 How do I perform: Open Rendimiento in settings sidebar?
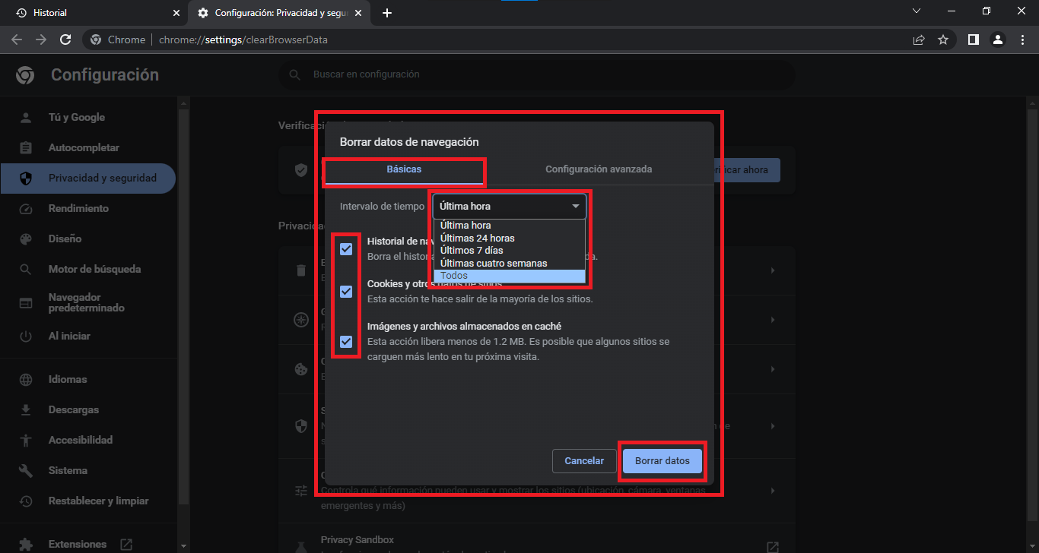tap(78, 208)
